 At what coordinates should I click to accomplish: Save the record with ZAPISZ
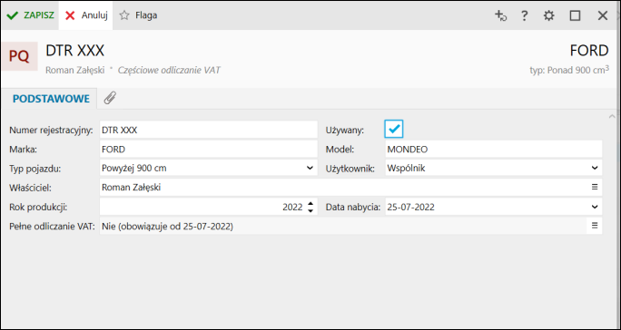pos(30,15)
